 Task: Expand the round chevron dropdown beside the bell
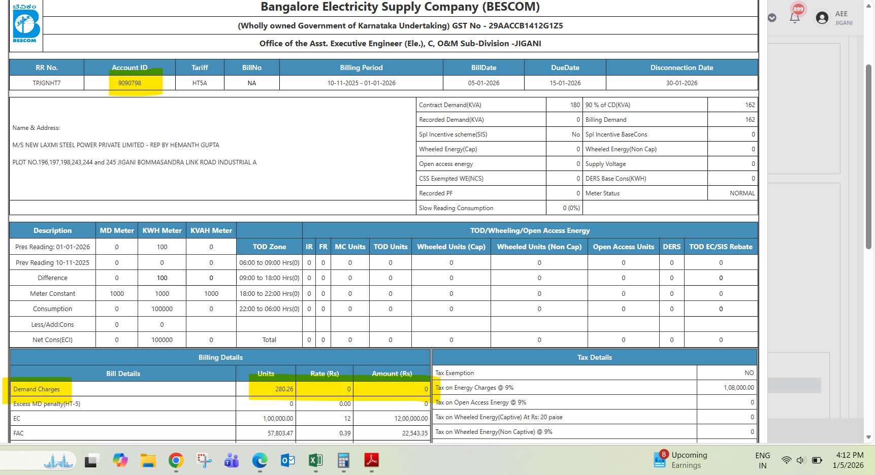coord(772,18)
